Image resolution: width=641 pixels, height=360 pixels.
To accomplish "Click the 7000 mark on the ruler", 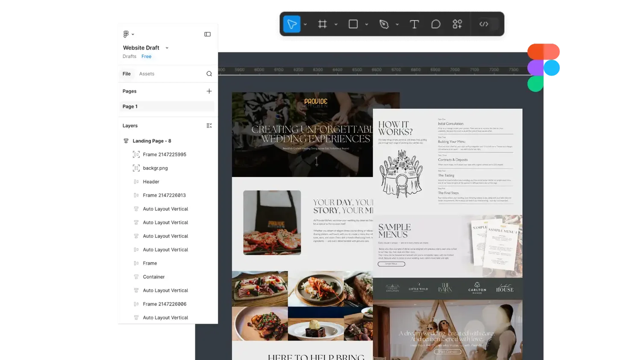I will (x=455, y=70).
